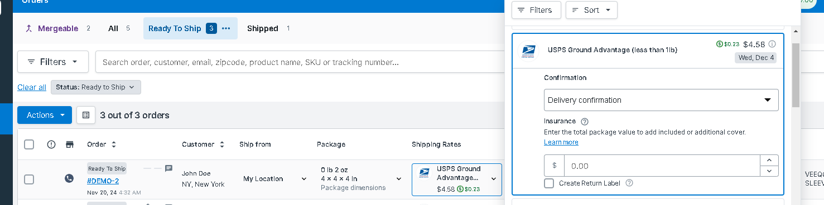Click the Clear all link
Viewport: 824px width, 205px height.
pos(32,87)
